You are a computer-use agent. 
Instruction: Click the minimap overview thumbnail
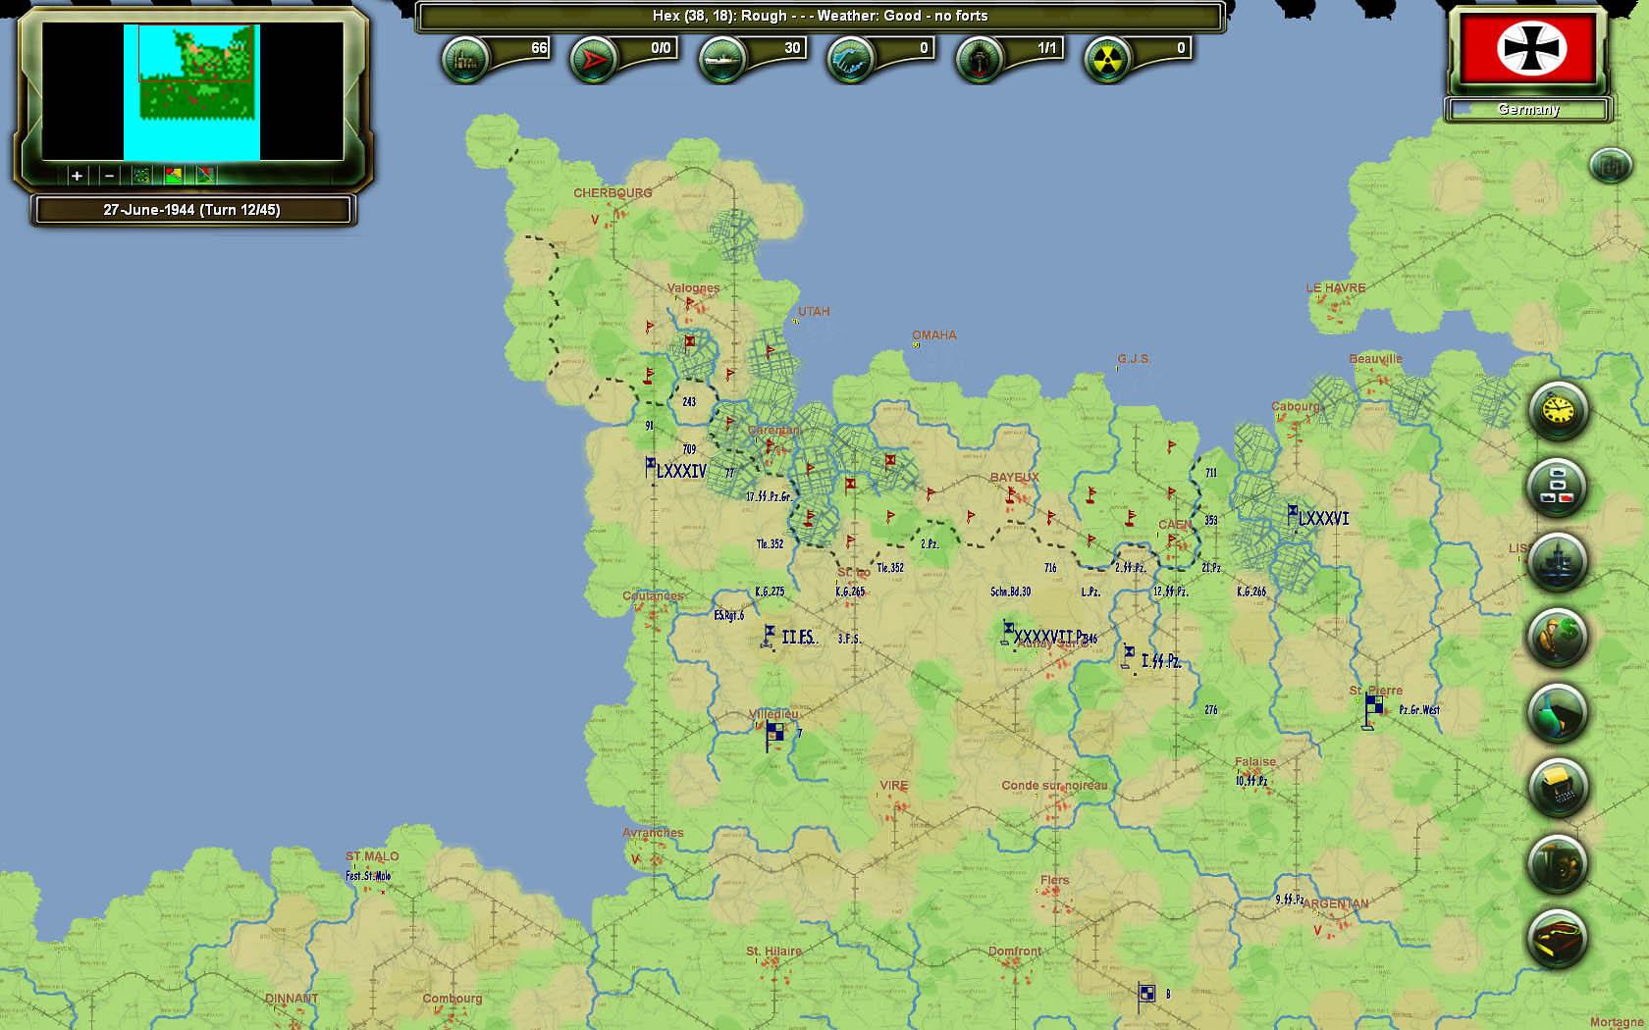point(192,92)
